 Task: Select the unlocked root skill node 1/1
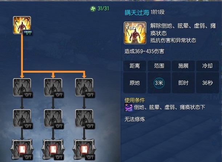[22, 25]
